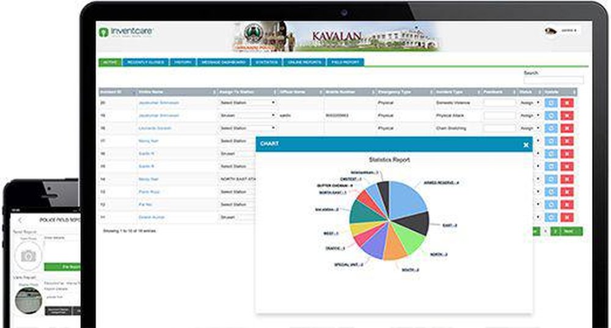Click the orange South pie slice
The image size is (611, 328).
394,246
